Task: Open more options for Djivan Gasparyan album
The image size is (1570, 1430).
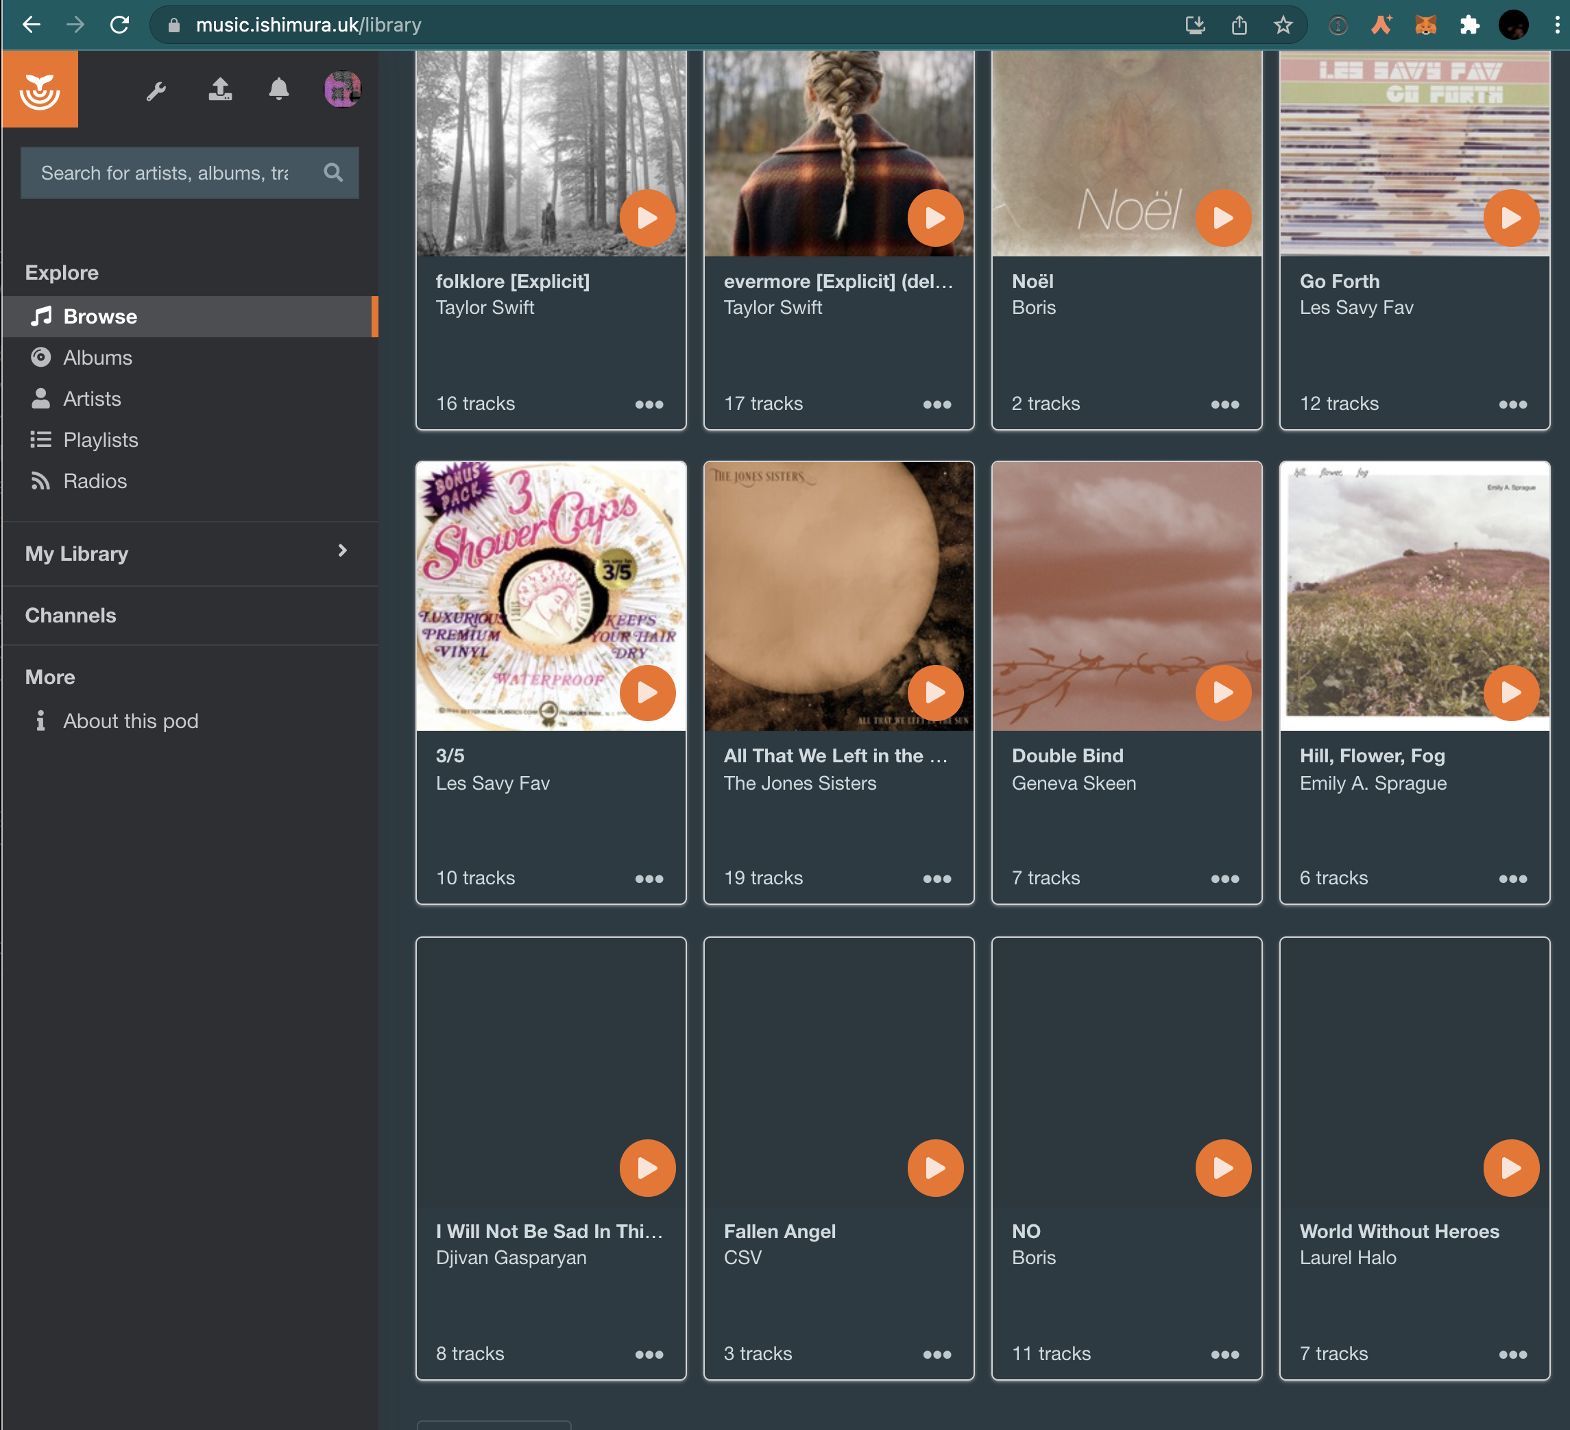Action: 649,1355
